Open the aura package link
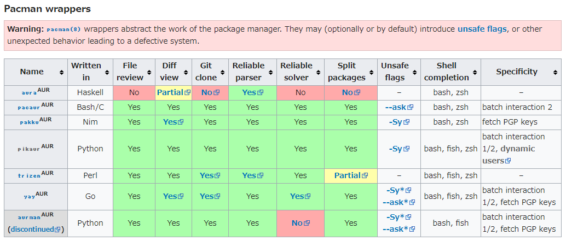This screenshot has width=566, height=241. (29, 93)
